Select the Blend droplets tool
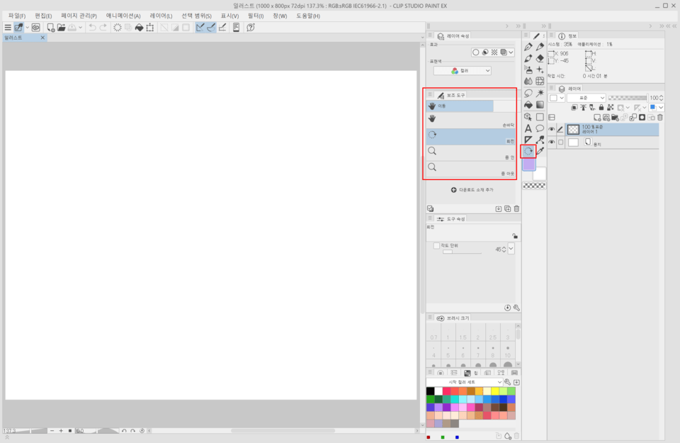This screenshot has height=443, width=680. [x=528, y=81]
